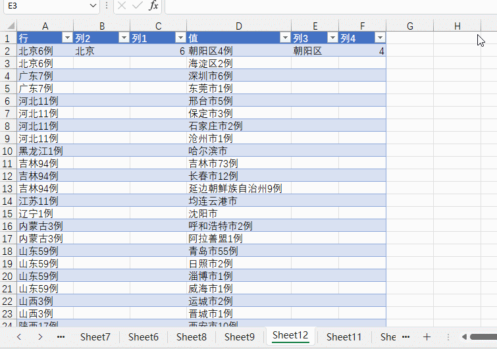
Task: Click the Insert Function fx icon
Action: [154, 5]
